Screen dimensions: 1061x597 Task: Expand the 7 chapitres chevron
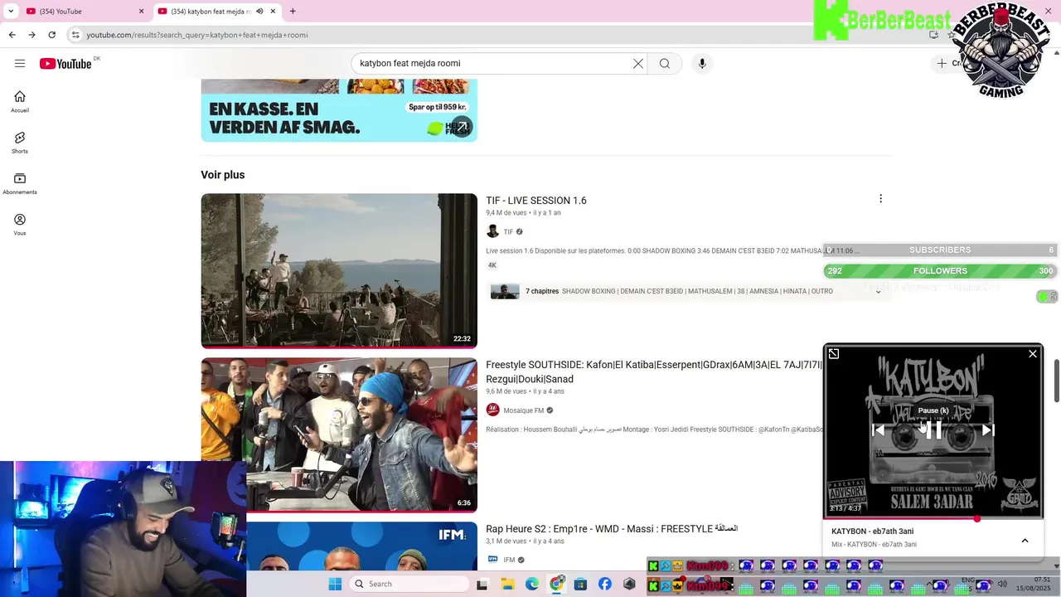tap(878, 292)
